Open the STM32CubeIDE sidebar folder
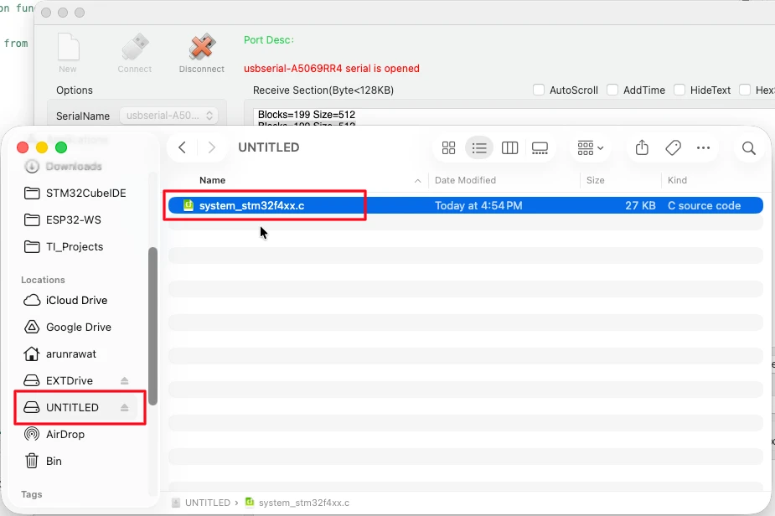 point(85,193)
